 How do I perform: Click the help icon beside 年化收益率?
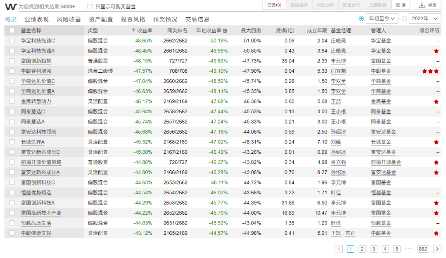point(225,31)
